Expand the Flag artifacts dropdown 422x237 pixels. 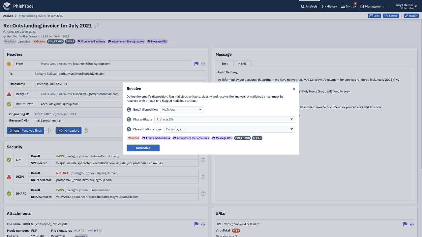click(x=225, y=119)
